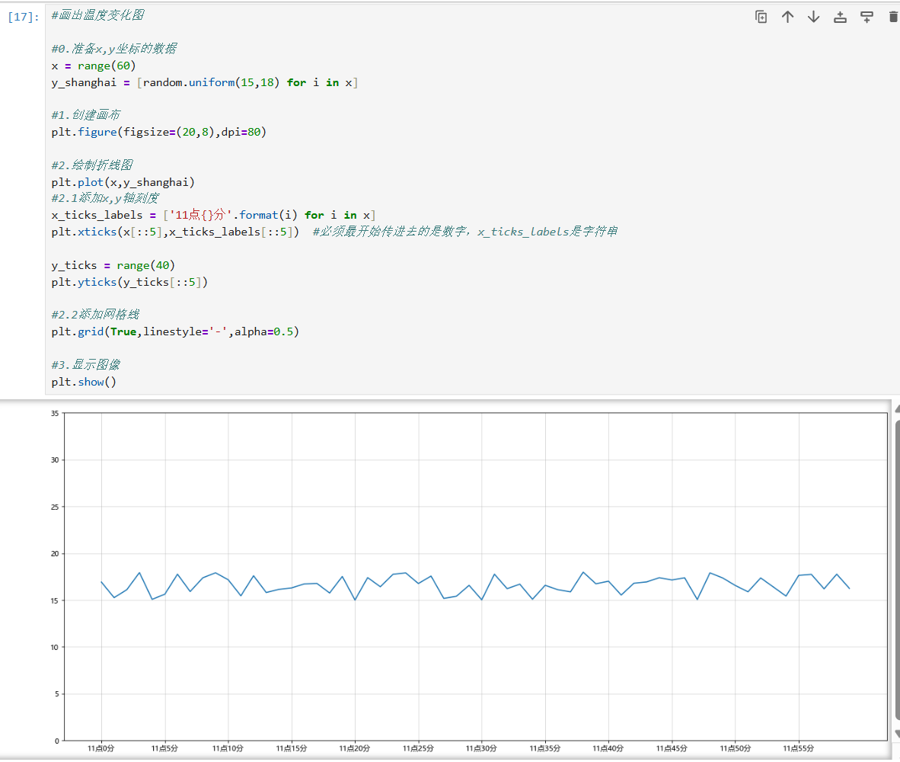The height and width of the screenshot is (762, 900).
Task: Click the plt.grid(True,linestyle='-',alpha=0.5) line
Action: tap(175, 331)
